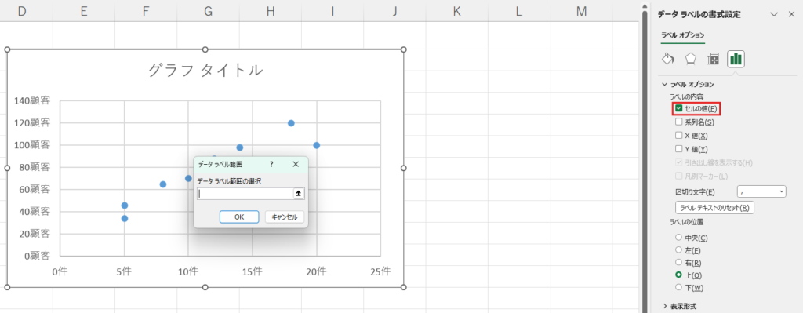Check Y 値 checkbox
This screenshot has width=803, height=313.
(678, 149)
